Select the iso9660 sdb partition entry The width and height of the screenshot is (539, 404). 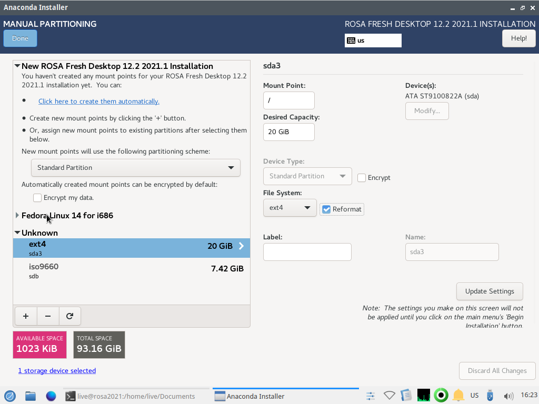132,270
